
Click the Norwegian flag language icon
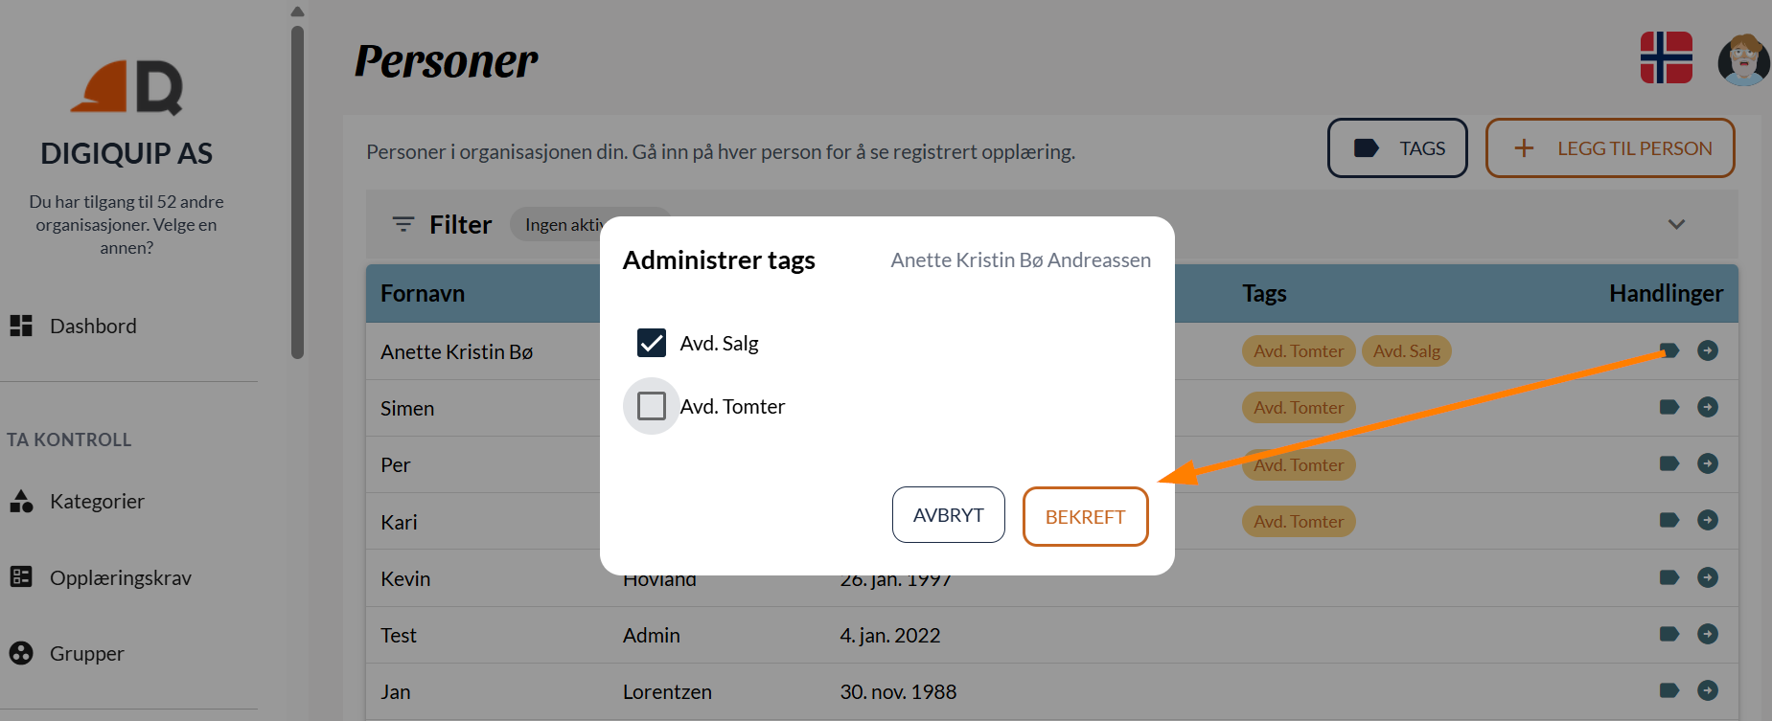click(1667, 58)
